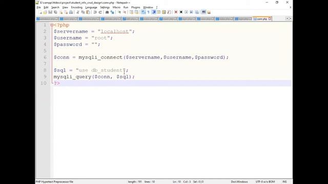Select the conn.php tab

point(262,19)
